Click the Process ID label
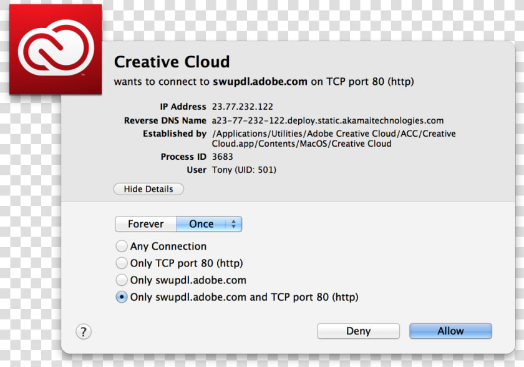The image size is (524, 367). click(x=183, y=157)
